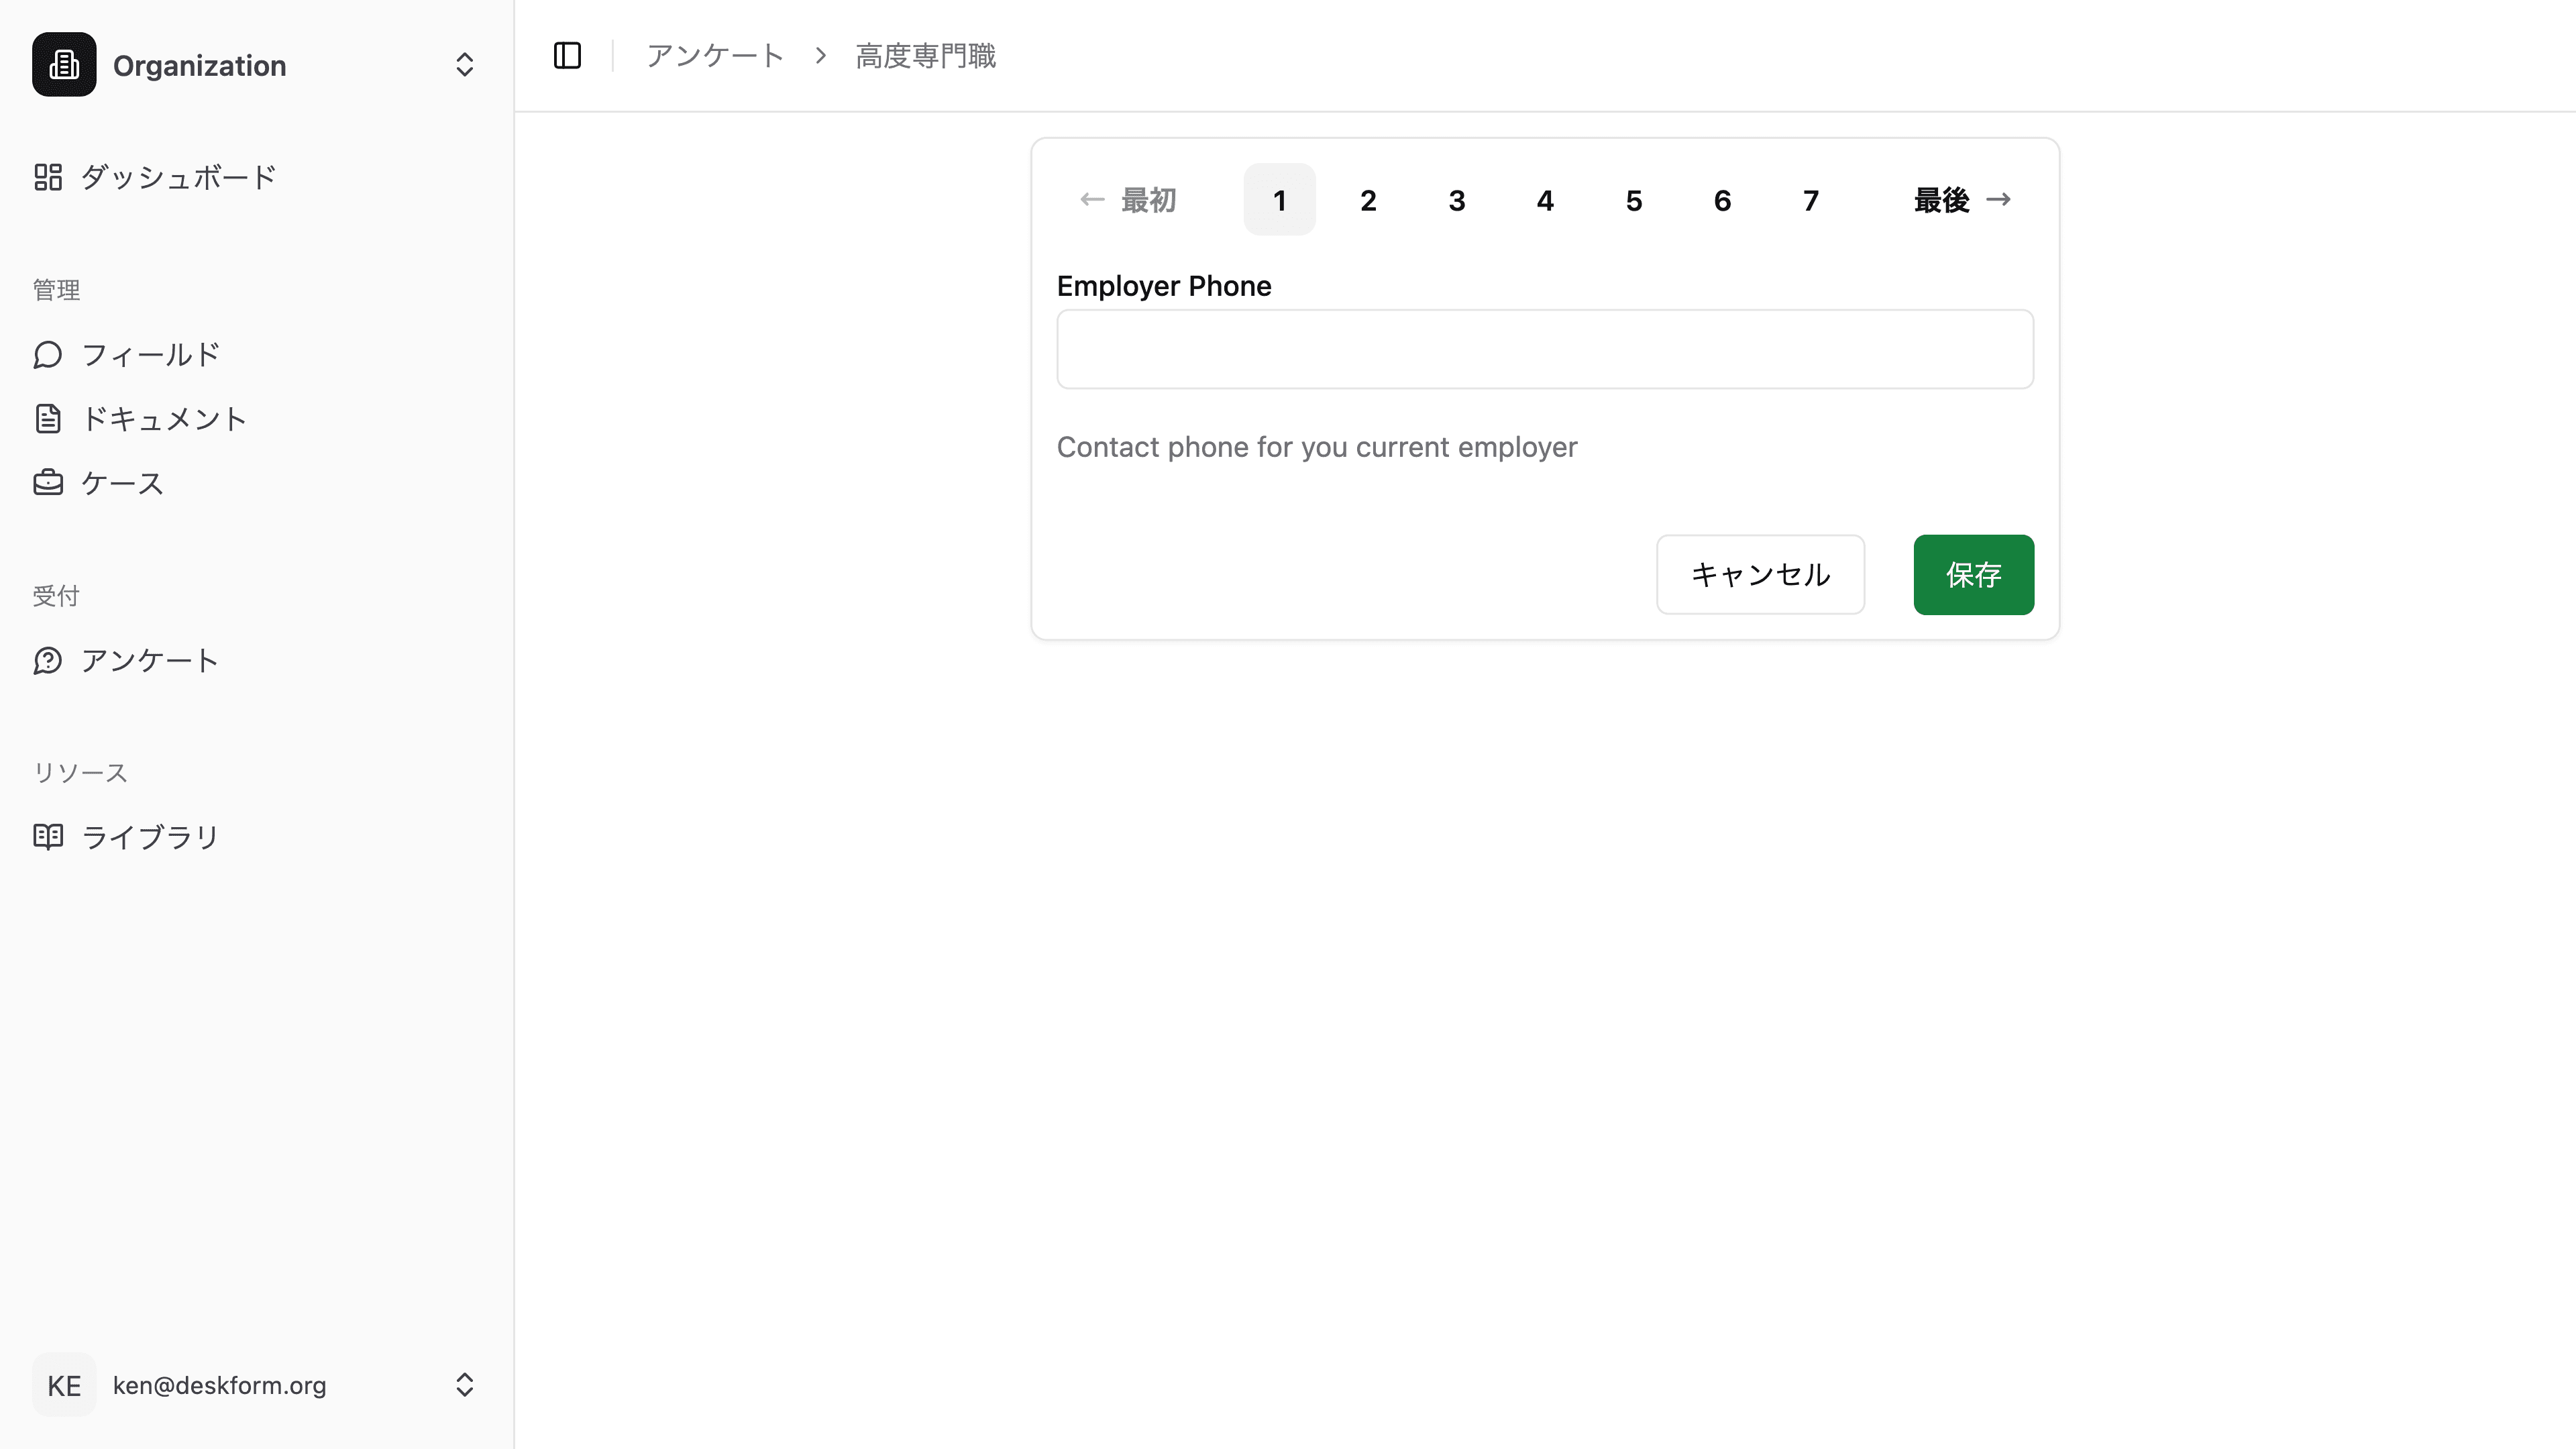Cancel editing via キャンセル
The height and width of the screenshot is (1449, 2576).
pos(1760,575)
